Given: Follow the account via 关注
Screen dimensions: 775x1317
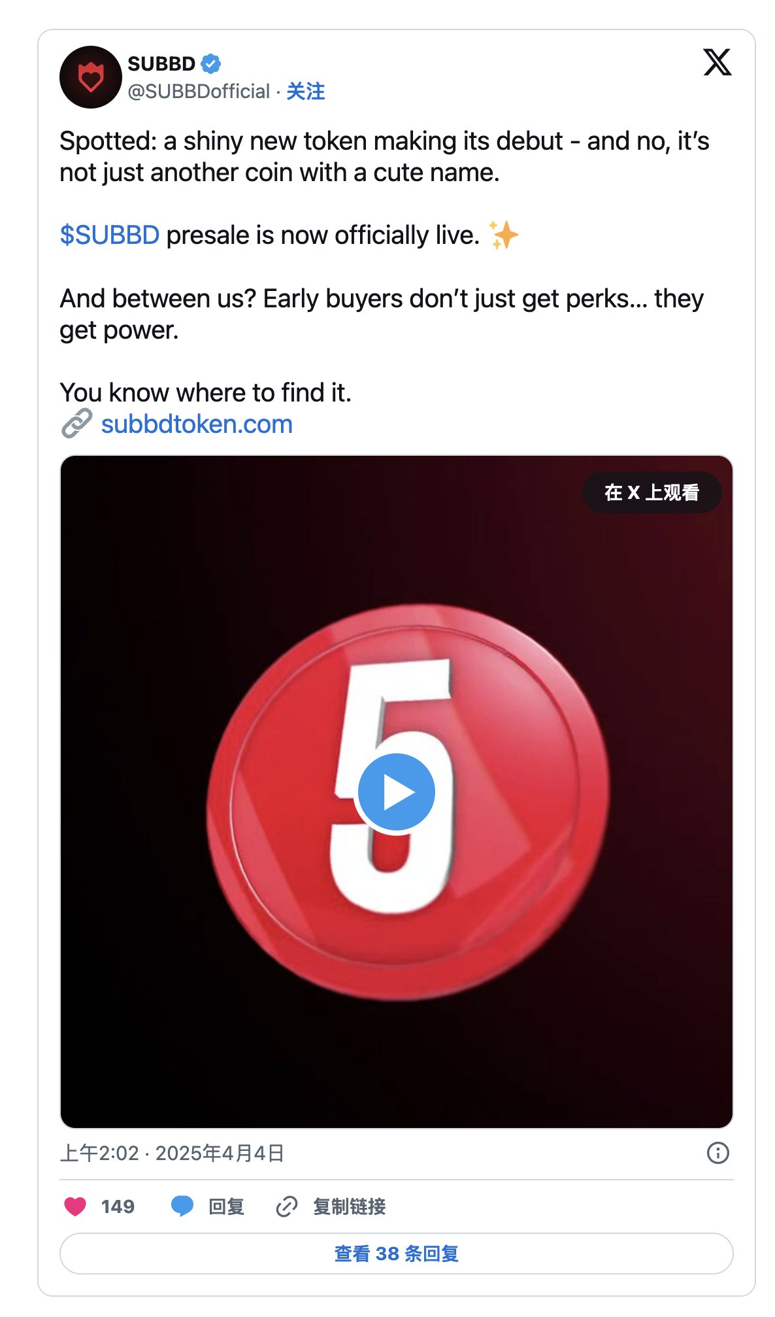Looking at the screenshot, I should click(305, 92).
